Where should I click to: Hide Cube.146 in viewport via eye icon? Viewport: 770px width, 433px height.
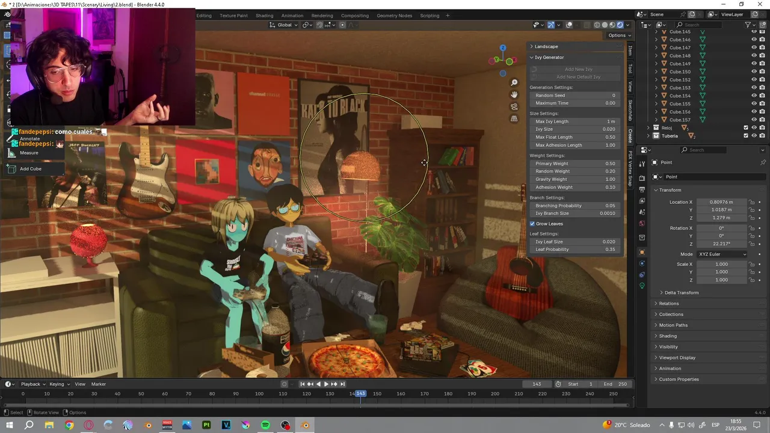point(754,40)
